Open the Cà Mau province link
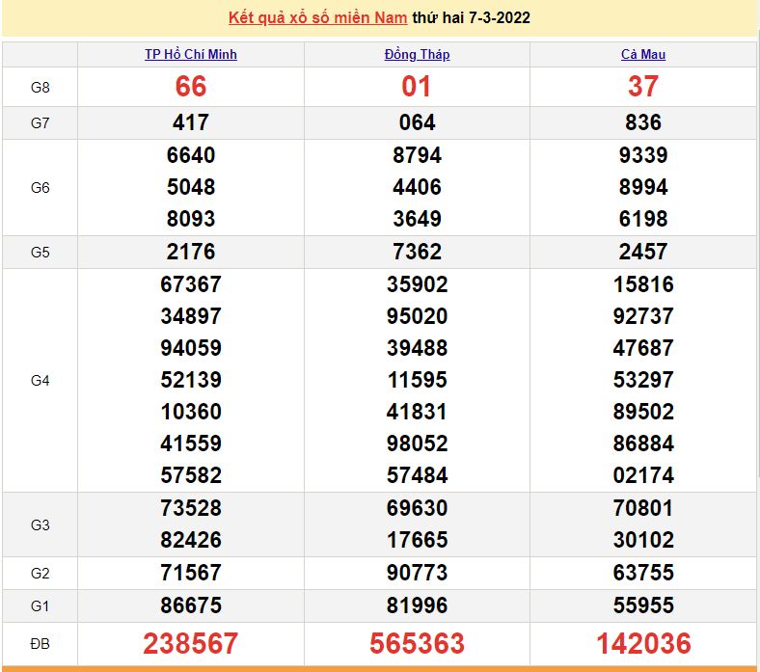This screenshot has width=760, height=672. (643, 54)
